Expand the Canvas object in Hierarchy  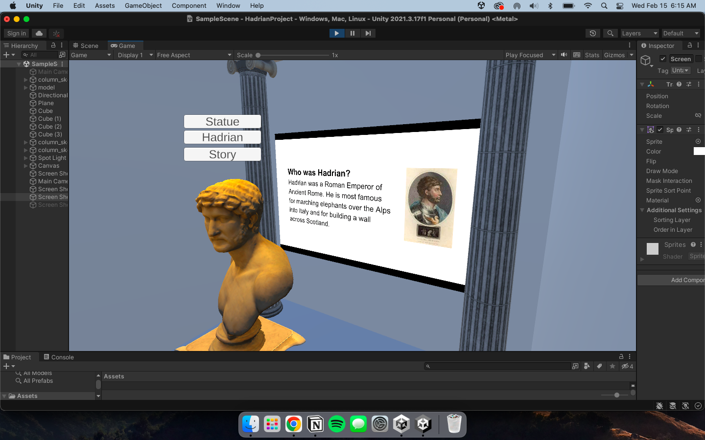26,166
